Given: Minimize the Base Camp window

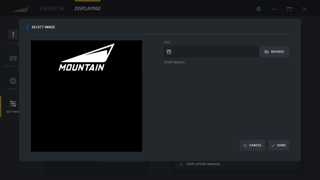Looking at the screenshot, I should point(274,9).
